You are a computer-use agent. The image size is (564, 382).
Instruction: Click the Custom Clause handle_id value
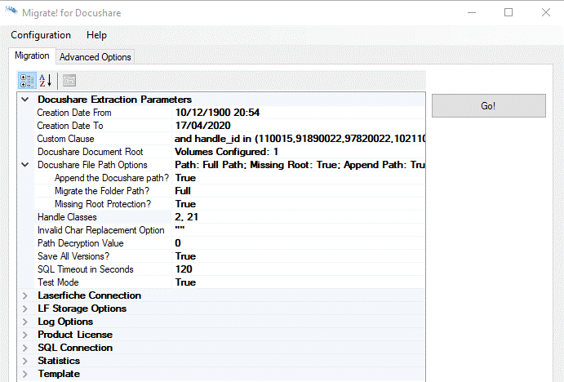pyautogui.click(x=299, y=139)
